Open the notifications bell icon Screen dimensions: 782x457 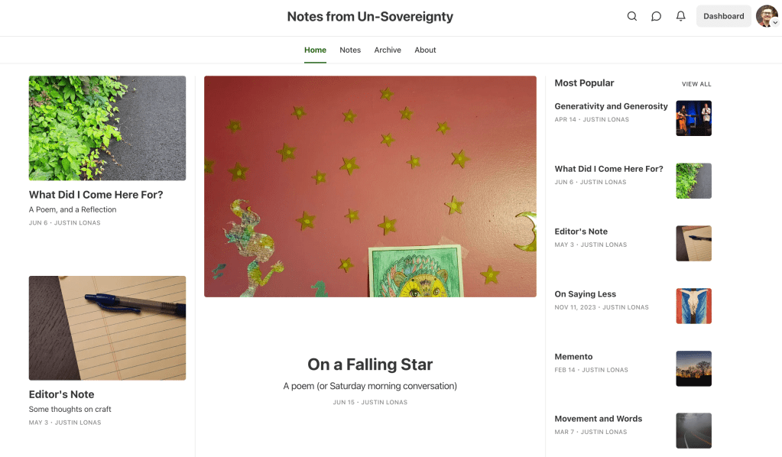point(680,16)
